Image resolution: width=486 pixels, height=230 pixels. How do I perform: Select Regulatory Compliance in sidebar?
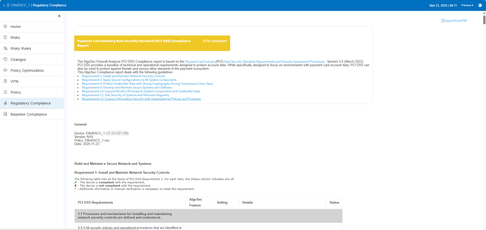point(31,103)
